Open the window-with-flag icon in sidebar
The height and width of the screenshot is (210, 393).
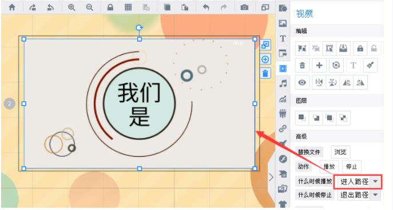283,53
